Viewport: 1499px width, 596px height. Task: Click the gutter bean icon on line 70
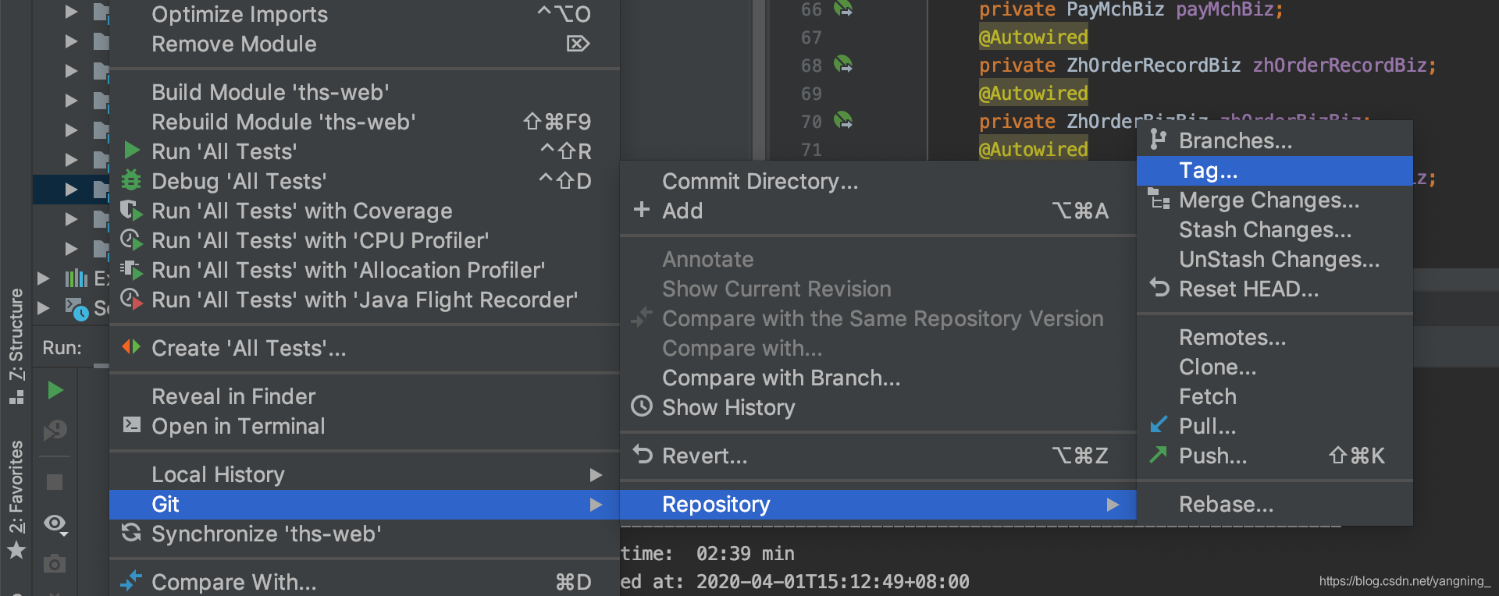click(843, 120)
